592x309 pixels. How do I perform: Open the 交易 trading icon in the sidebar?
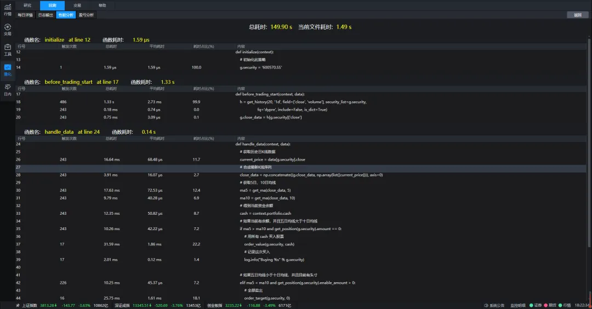point(8,30)
